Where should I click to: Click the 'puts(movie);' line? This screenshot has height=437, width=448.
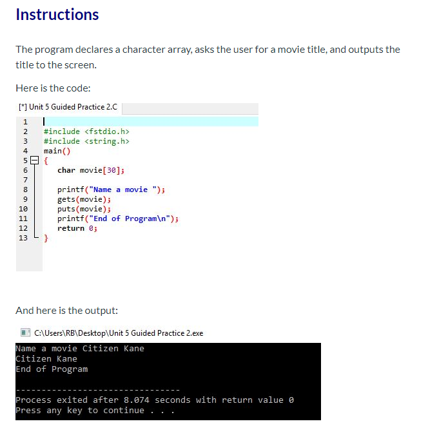(x=84, y=209)
